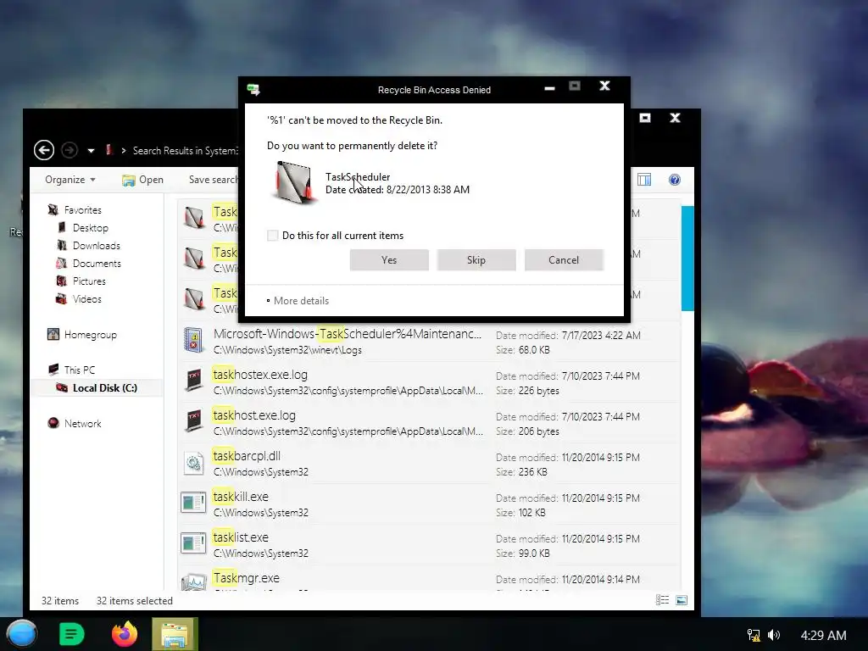The width and height of the screenshot is (868, 651).
Task: Click the results list scrollbar thumb
Action: (687, 258)
